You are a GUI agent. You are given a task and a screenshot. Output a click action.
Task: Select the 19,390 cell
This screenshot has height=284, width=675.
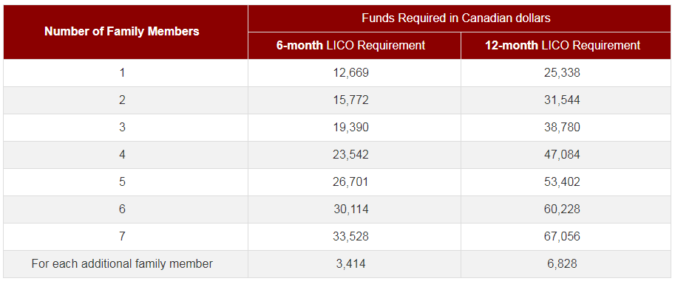(350, 127)
